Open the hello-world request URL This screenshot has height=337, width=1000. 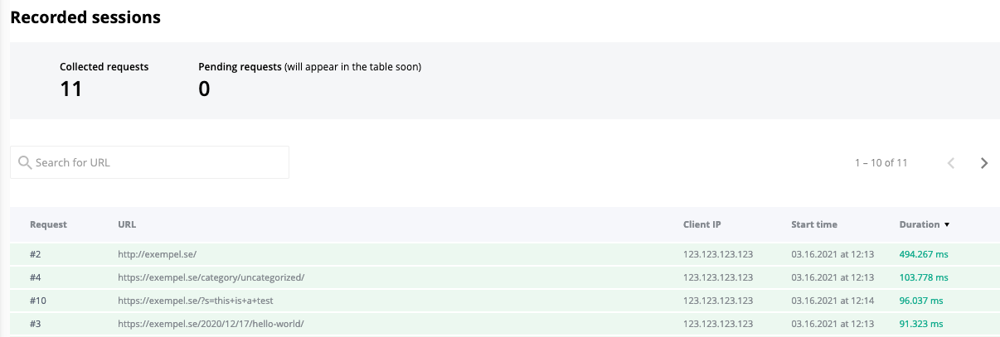tap(211, 323)
